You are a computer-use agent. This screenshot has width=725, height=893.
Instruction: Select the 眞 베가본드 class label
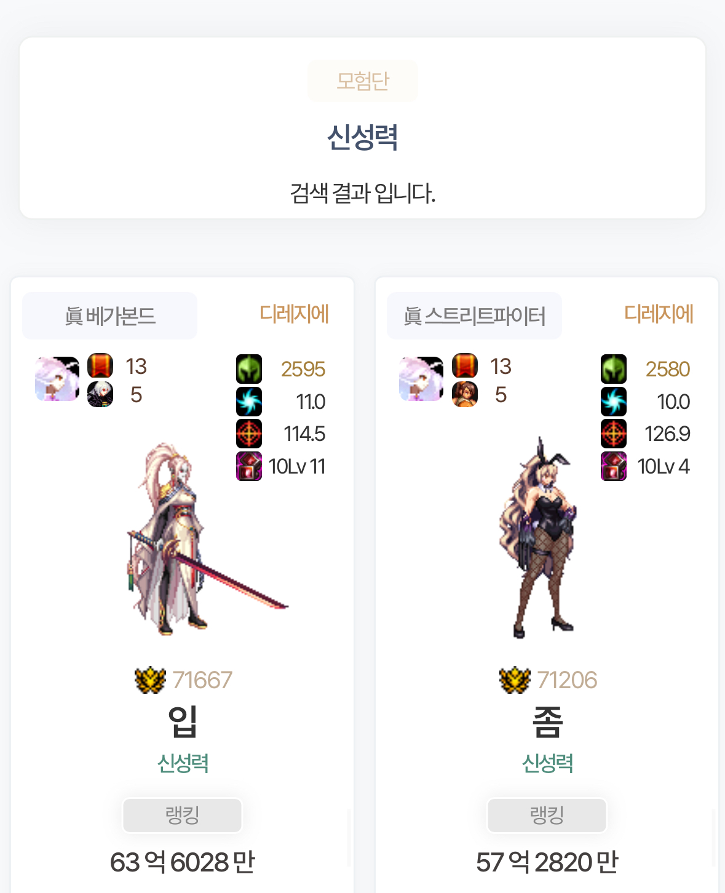pyautogui.click(x=110, y=316)
